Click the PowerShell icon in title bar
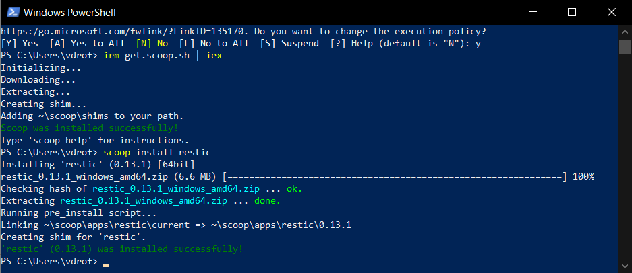632x273 pixels. 13,13
